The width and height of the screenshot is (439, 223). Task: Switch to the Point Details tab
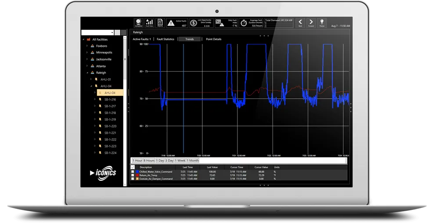214,39
